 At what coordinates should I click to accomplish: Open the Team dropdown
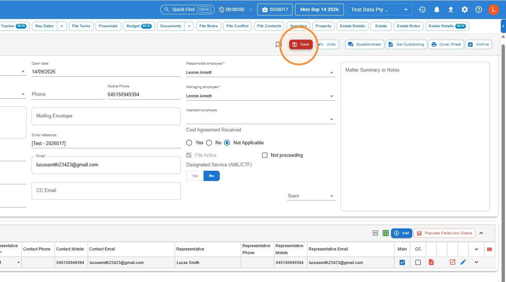pos(311,196)
